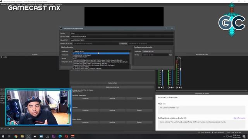Screen dimensions: 248x139
Task: Open second audio channel settings gear
Action: [x=169, y=88]
